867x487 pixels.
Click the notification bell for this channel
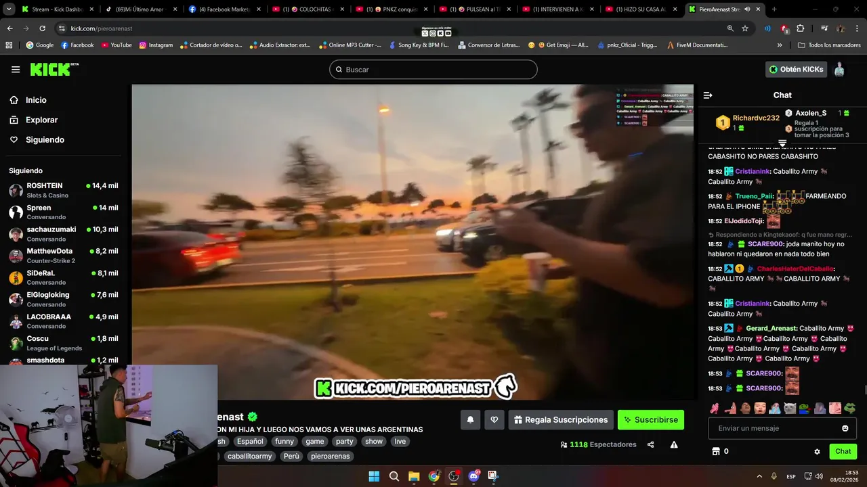click(470, 420)
